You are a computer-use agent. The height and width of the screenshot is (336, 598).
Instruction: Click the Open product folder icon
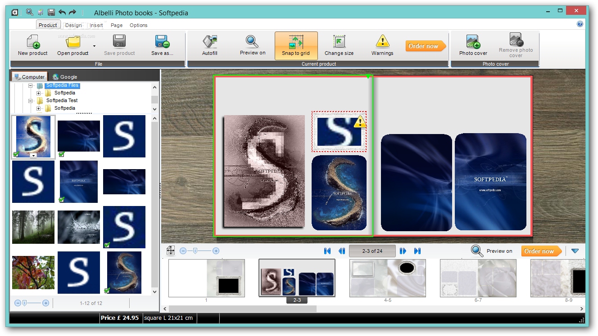click(73, 42)
